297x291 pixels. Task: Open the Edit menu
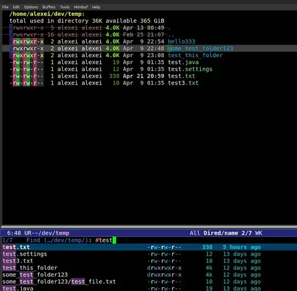[16, 7]
